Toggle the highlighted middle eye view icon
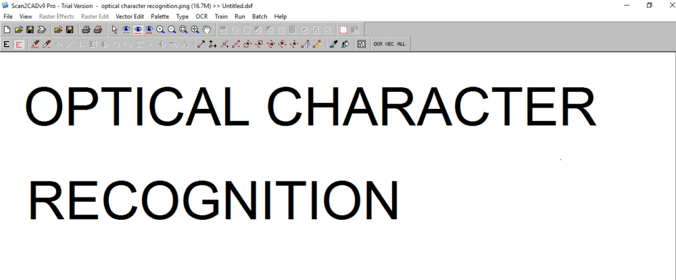This screenshot has width=676, height=280. [x=138, y=30]
